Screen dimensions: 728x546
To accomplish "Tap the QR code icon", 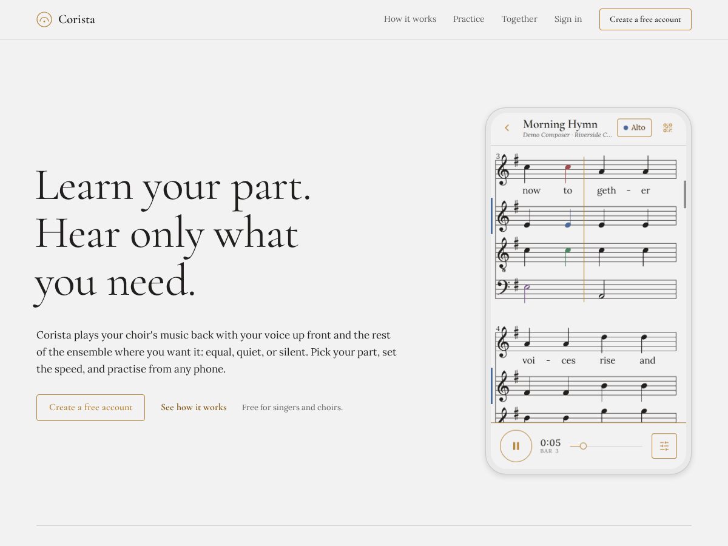I will pos(667,128).
